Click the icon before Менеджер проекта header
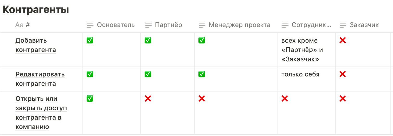This screenshot has height=136, width=393. click(202, 25)
